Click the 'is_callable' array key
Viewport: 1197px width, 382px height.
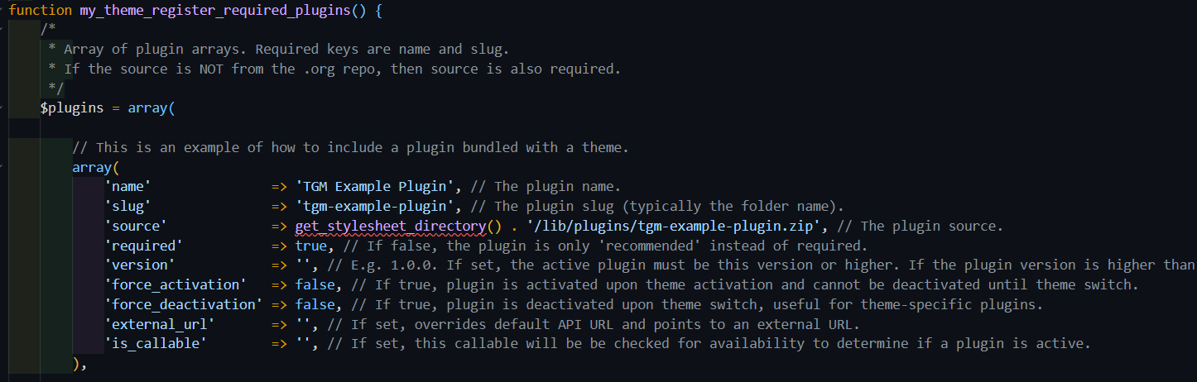tap(156, 344)
